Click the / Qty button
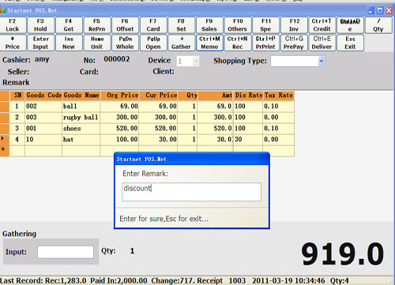 pos(378,25)
